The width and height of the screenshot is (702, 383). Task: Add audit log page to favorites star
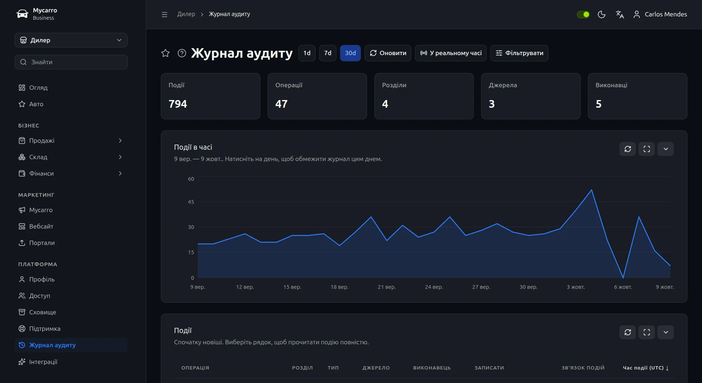tap(165, 53)
